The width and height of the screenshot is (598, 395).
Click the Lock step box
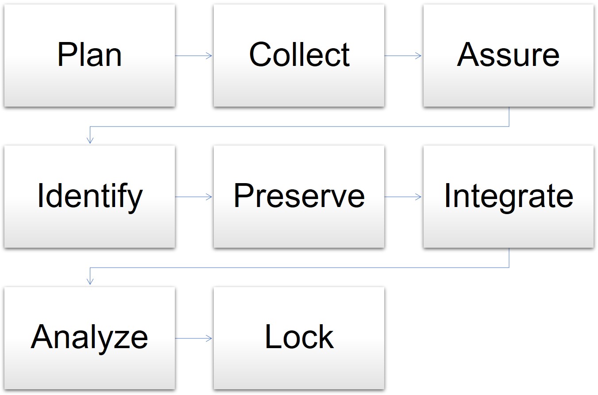click(299, 338)
